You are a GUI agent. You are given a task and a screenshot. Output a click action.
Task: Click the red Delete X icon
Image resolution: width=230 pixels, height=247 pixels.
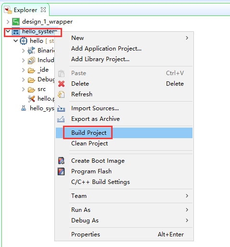pos(61,84)
